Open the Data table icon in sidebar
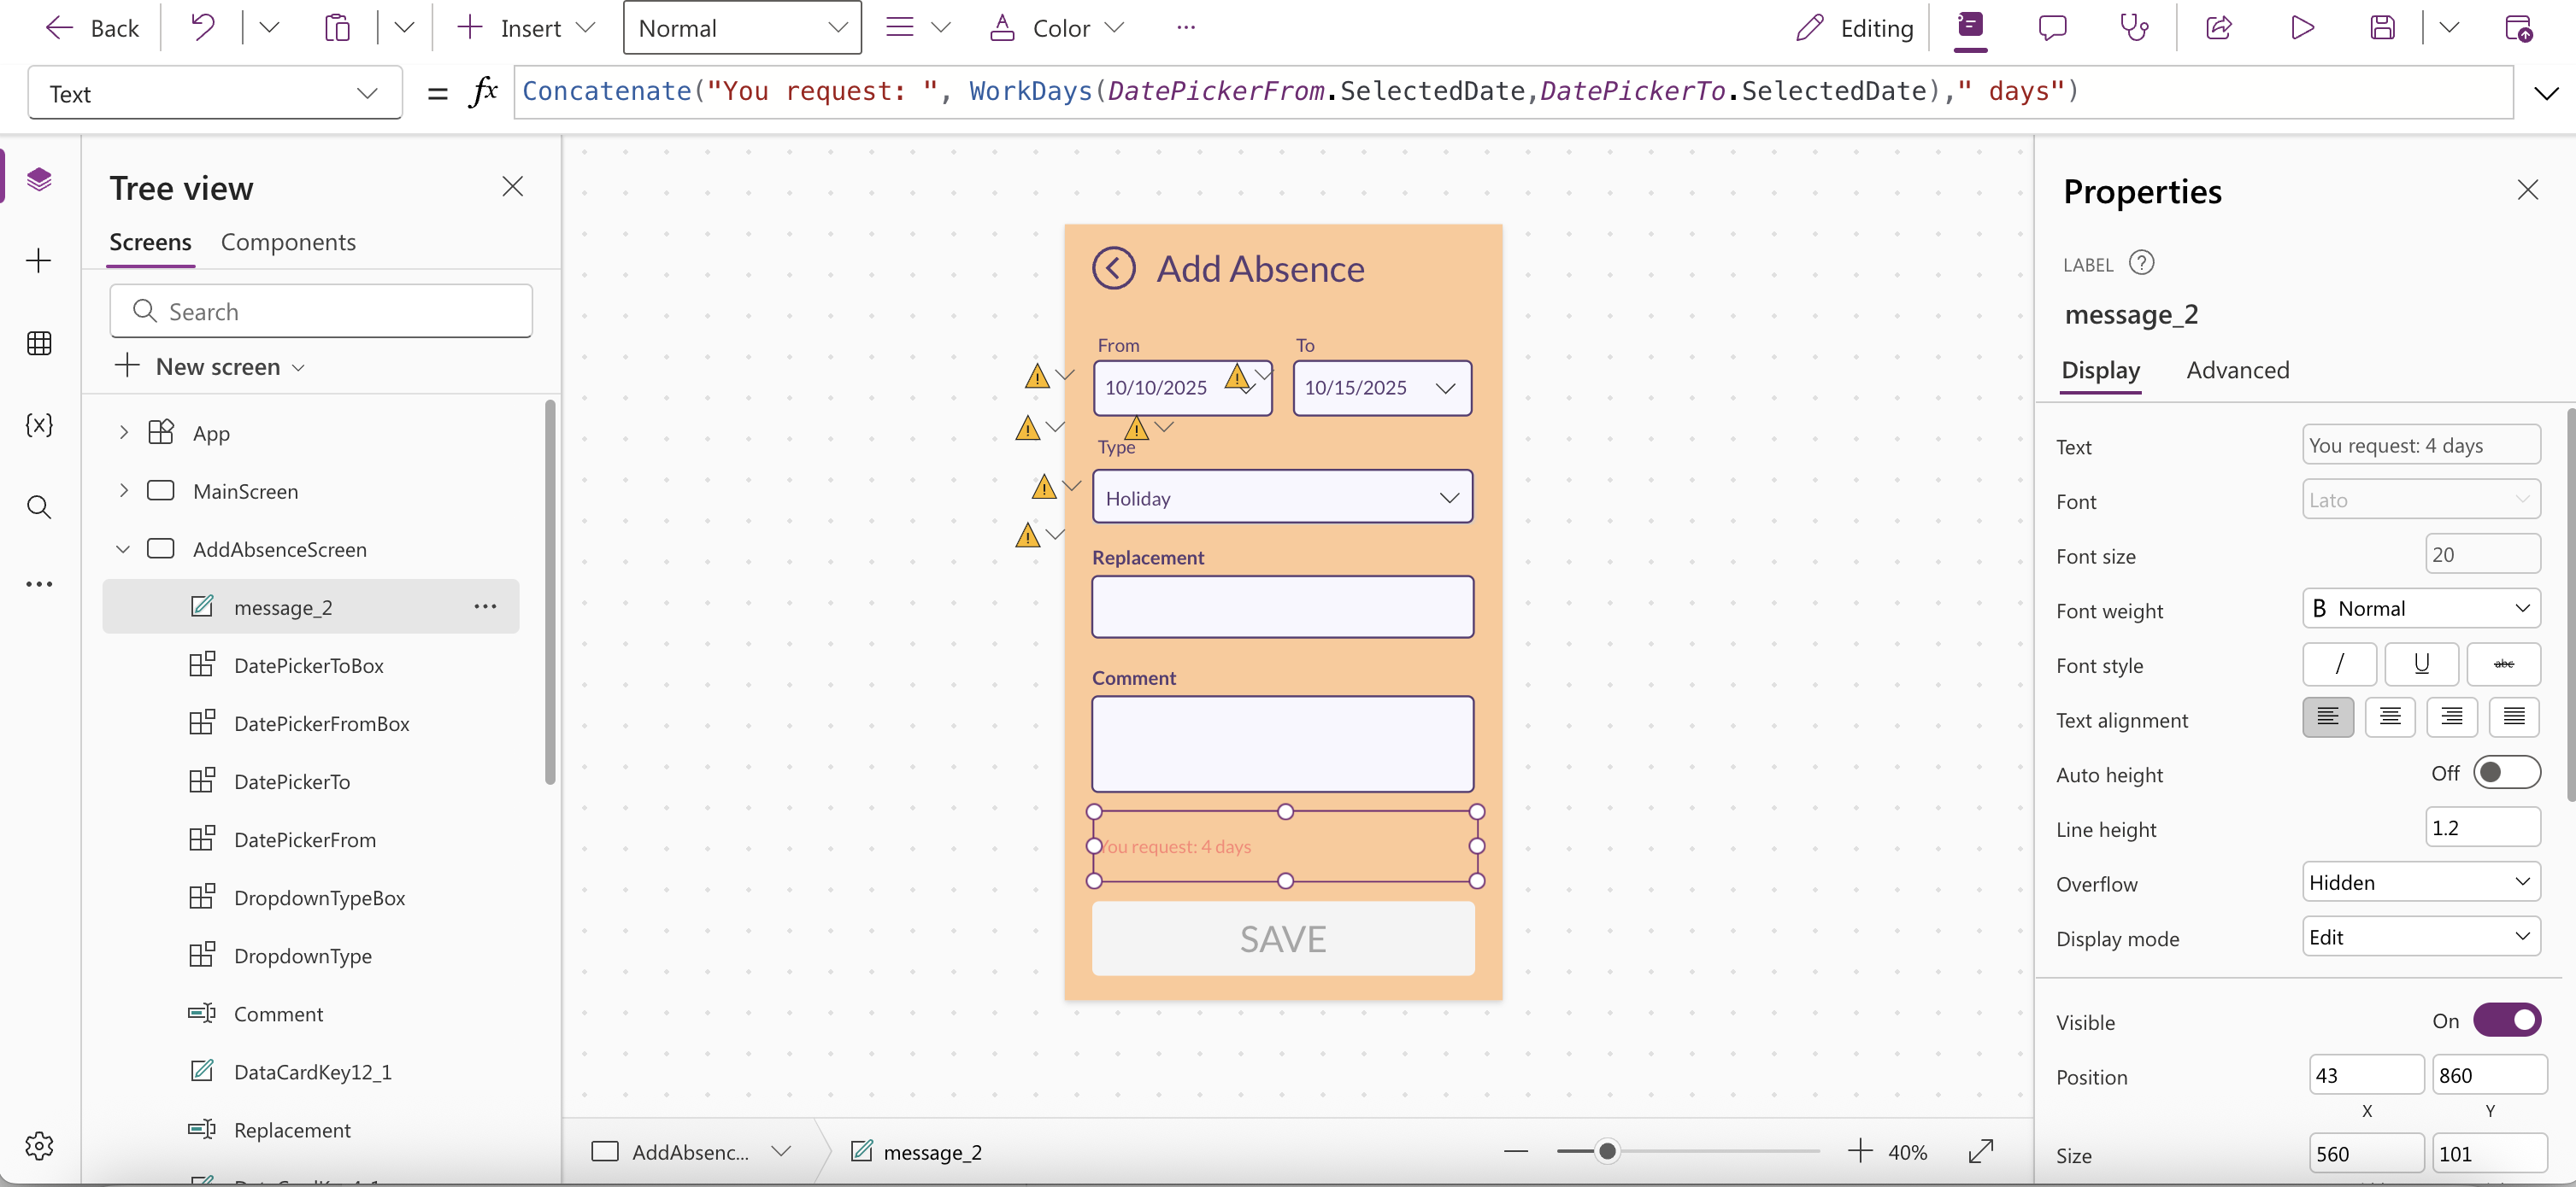Screen dimensions: 2576x1187 pos(39,342)
